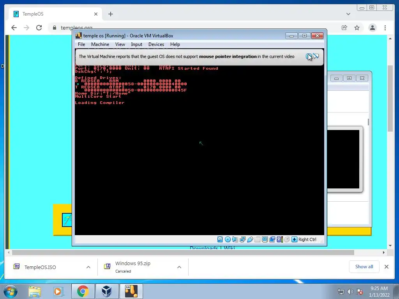Click the USB devices status icon
The image size is (399, 299).
pos(250,239)
